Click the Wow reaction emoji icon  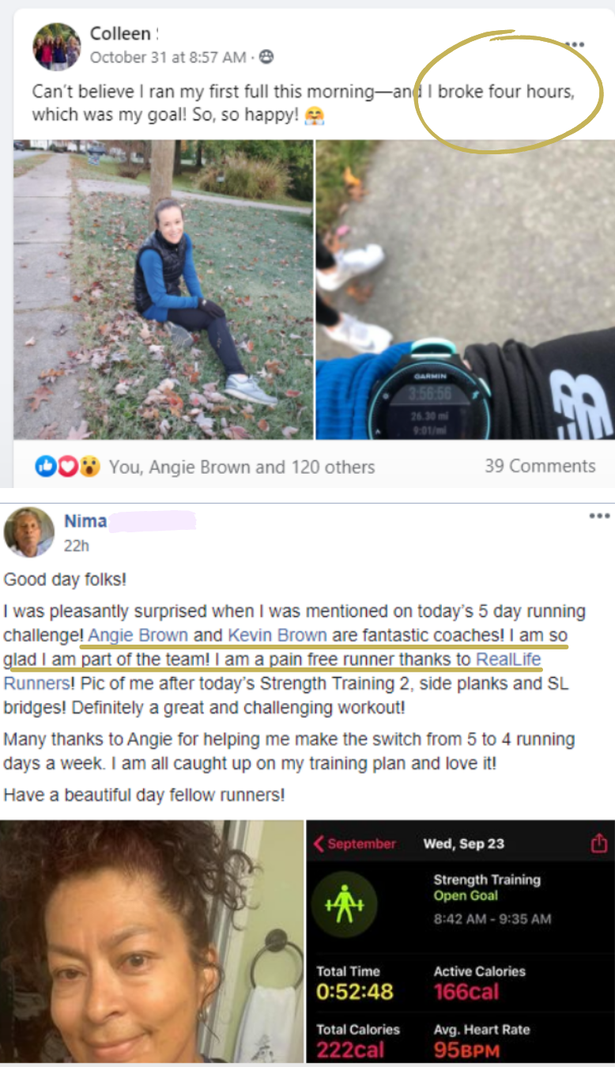pyautogui.click(x=91, y=467)
